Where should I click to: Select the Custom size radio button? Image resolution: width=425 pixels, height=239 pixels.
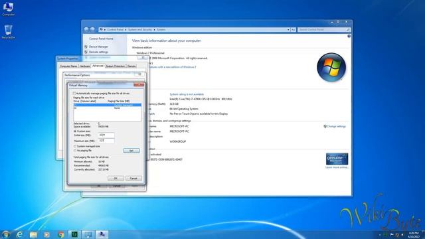tap(75, 131)
